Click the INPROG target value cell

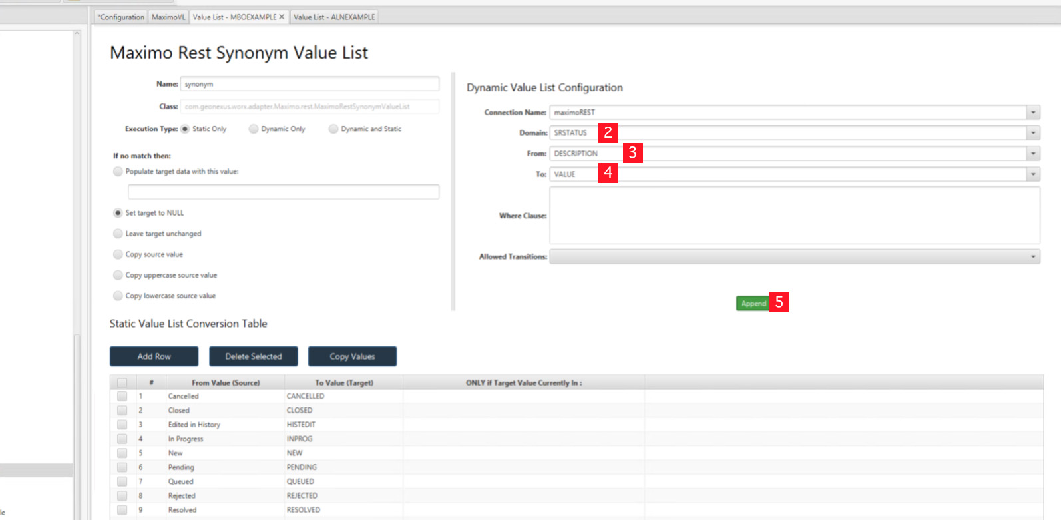344,439
